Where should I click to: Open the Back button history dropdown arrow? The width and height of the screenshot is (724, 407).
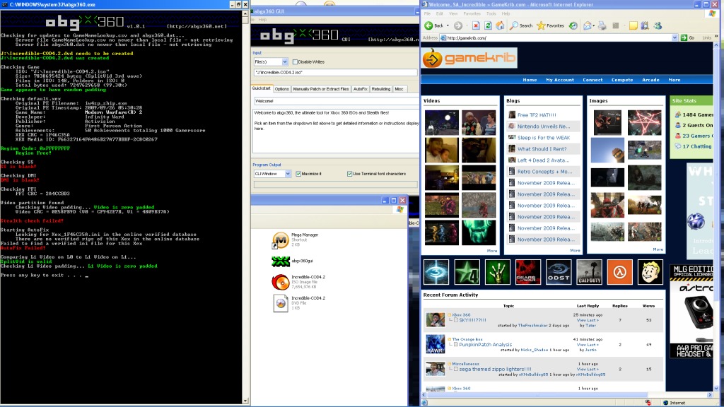tap(448, 26)
